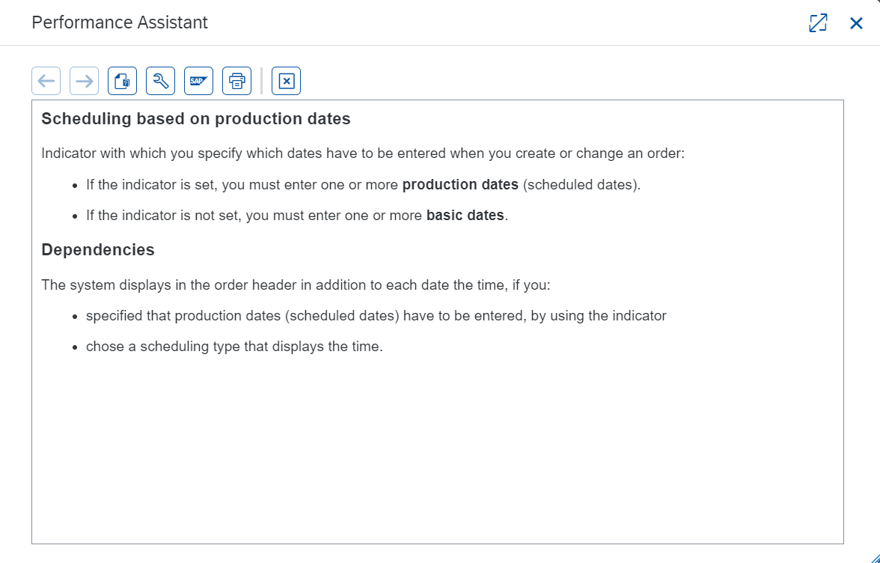Screen dimensions: 880x563
Task: Click the 'Indicator with which you specify' sentence
Action: click(363, 153)
